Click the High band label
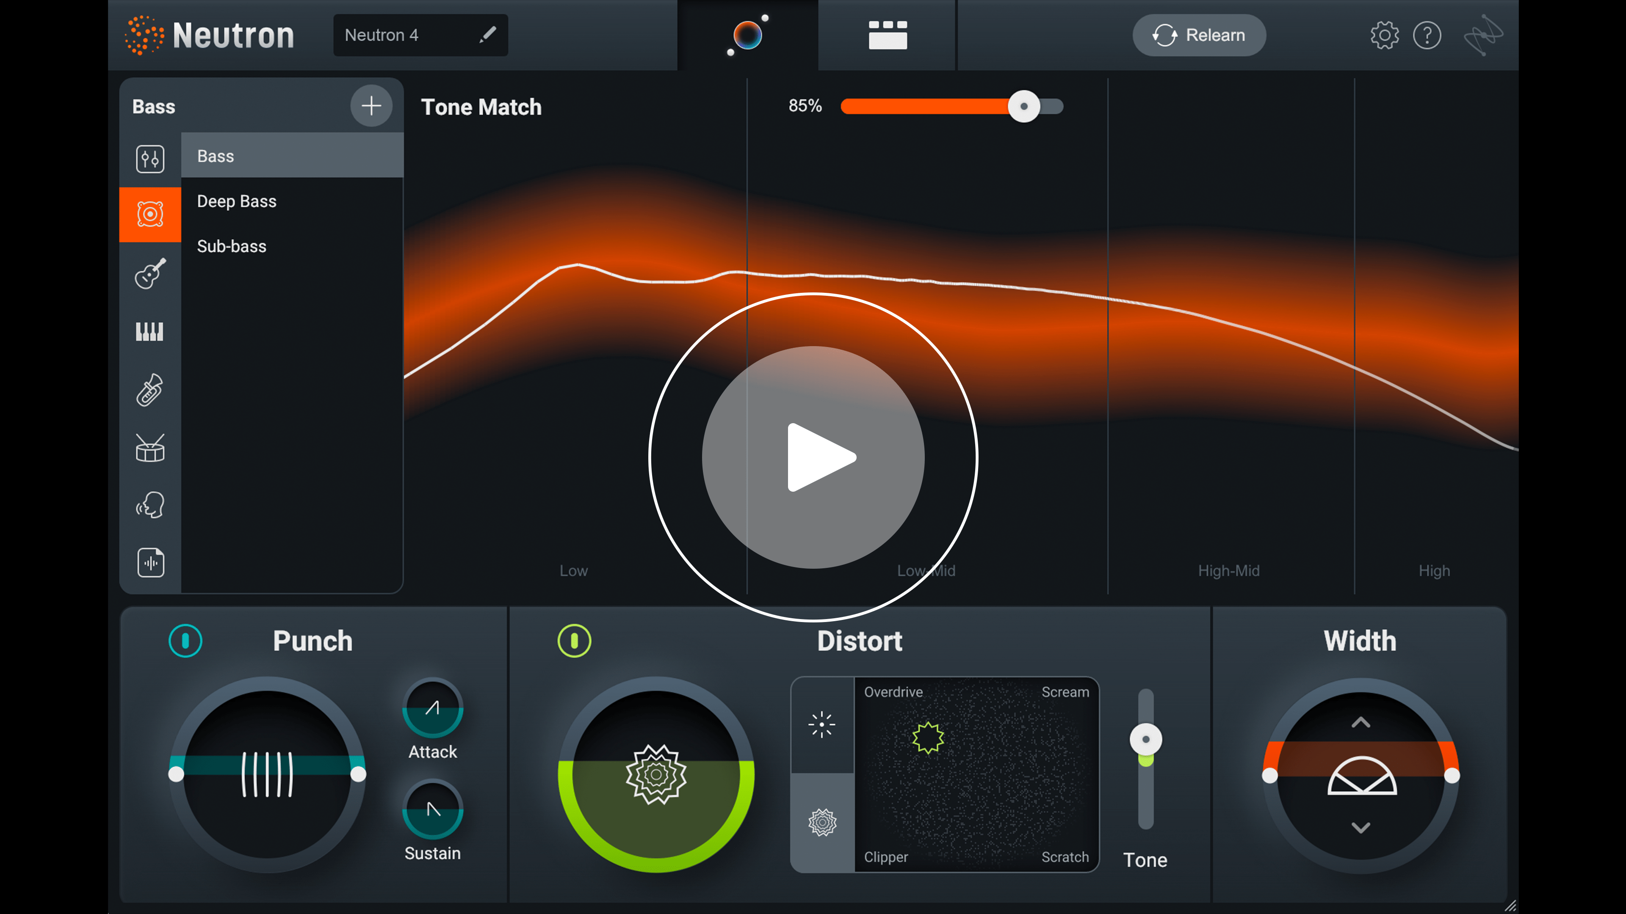Screen dimensions: 1626x914 click(x=1434, y=571)
